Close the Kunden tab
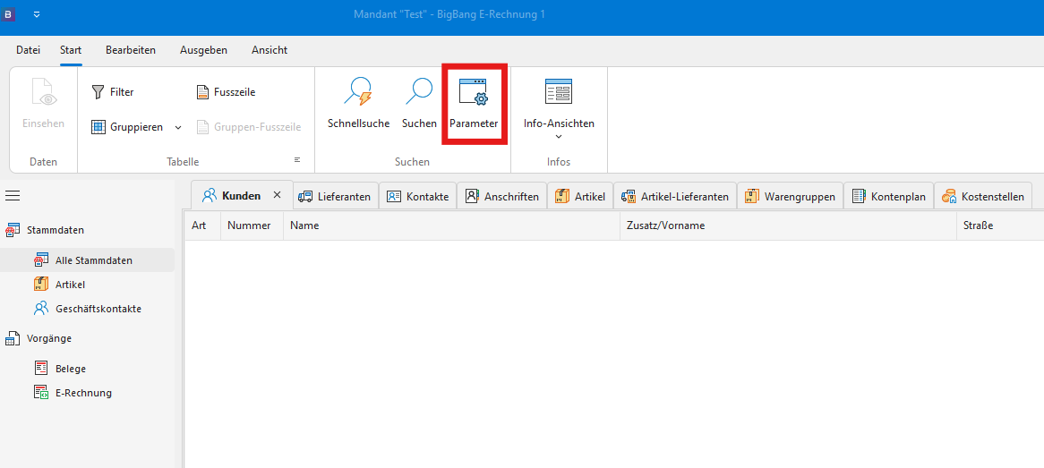This screenshot has height=468, width=1044. (277, 195)
